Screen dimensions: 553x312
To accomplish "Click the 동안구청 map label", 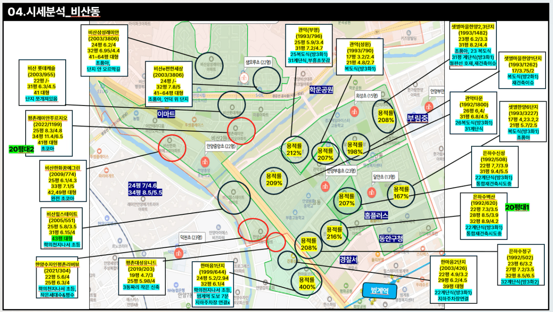I will pos(391,239).
